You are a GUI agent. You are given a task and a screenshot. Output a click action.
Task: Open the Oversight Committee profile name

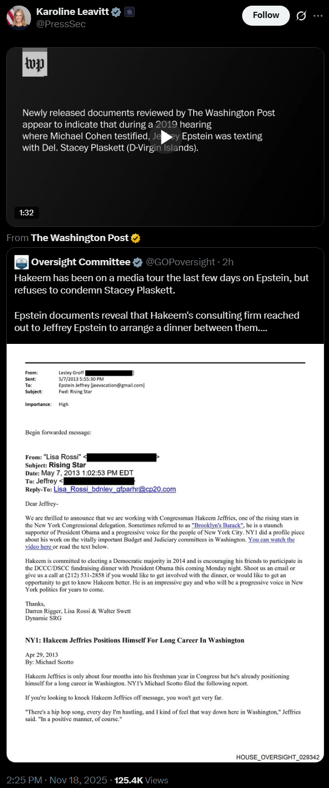tap(81, 262)
